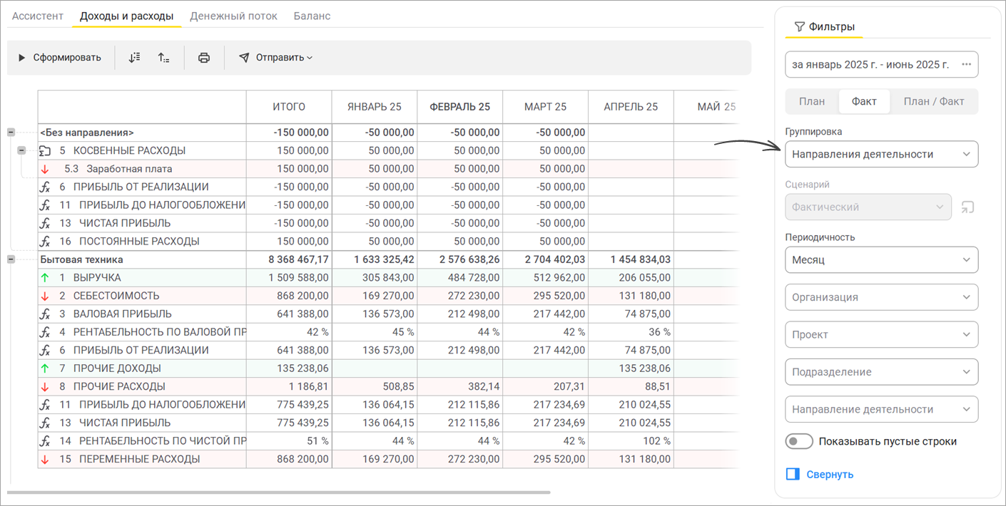Click the red arrow icon beside СЕБЕСТОИМОСТЬ
This screenshot has height=506, width=1006.
click(45, 296)
